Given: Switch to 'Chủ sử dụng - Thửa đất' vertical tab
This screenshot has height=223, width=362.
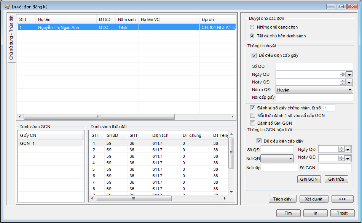Looking at the screenshot, I should [11, 37].
